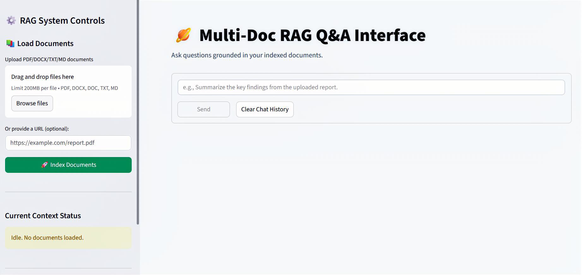Clear the chat with Clear Chat History
This screenshot has height=275, width=582.
[265, 109]
